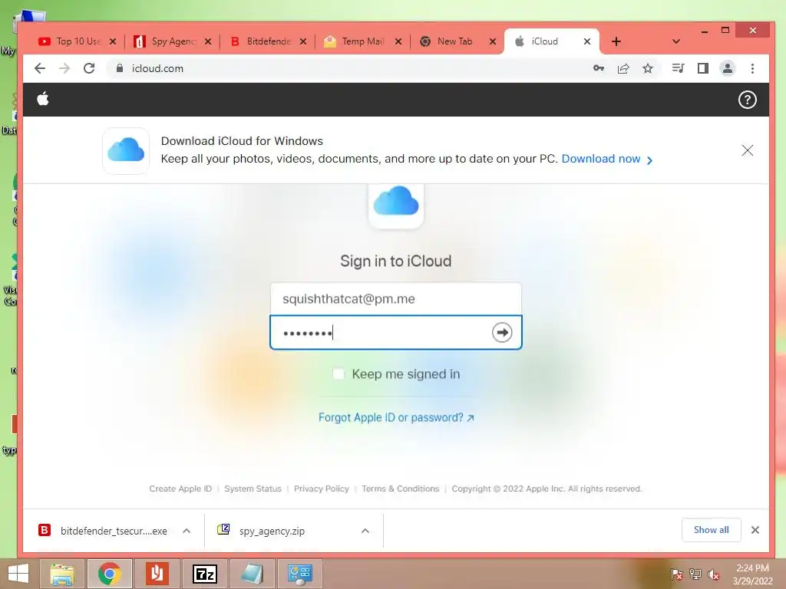Click the browser back arrow
The width and height of the screenshot is (786, 589).
pos(40,68)
